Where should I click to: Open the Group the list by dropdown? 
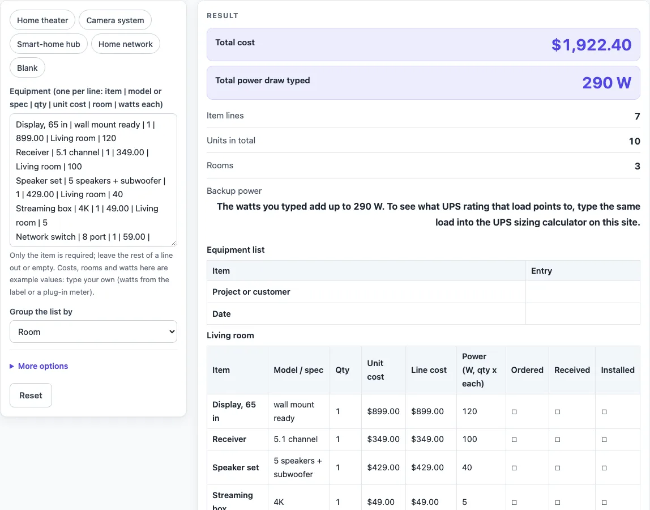pos(93,331)
